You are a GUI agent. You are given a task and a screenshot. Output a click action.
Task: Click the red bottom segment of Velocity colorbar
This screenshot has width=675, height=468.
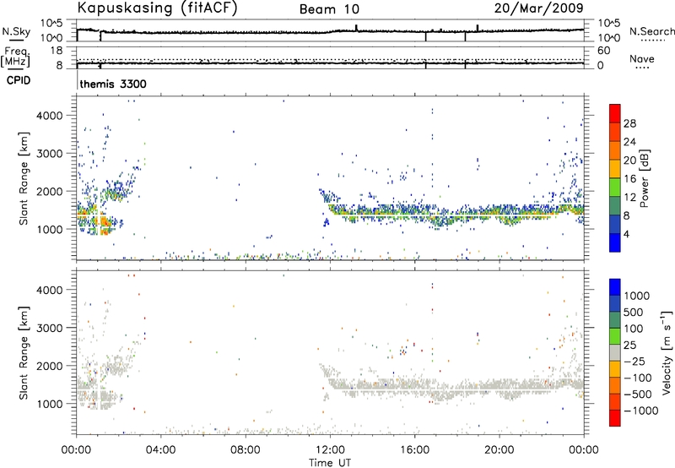[615, 418]
